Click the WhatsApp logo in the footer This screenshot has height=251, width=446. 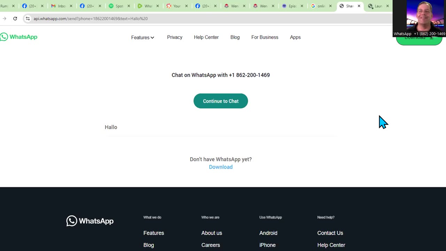pyautogui.click(x=90, y=221)
